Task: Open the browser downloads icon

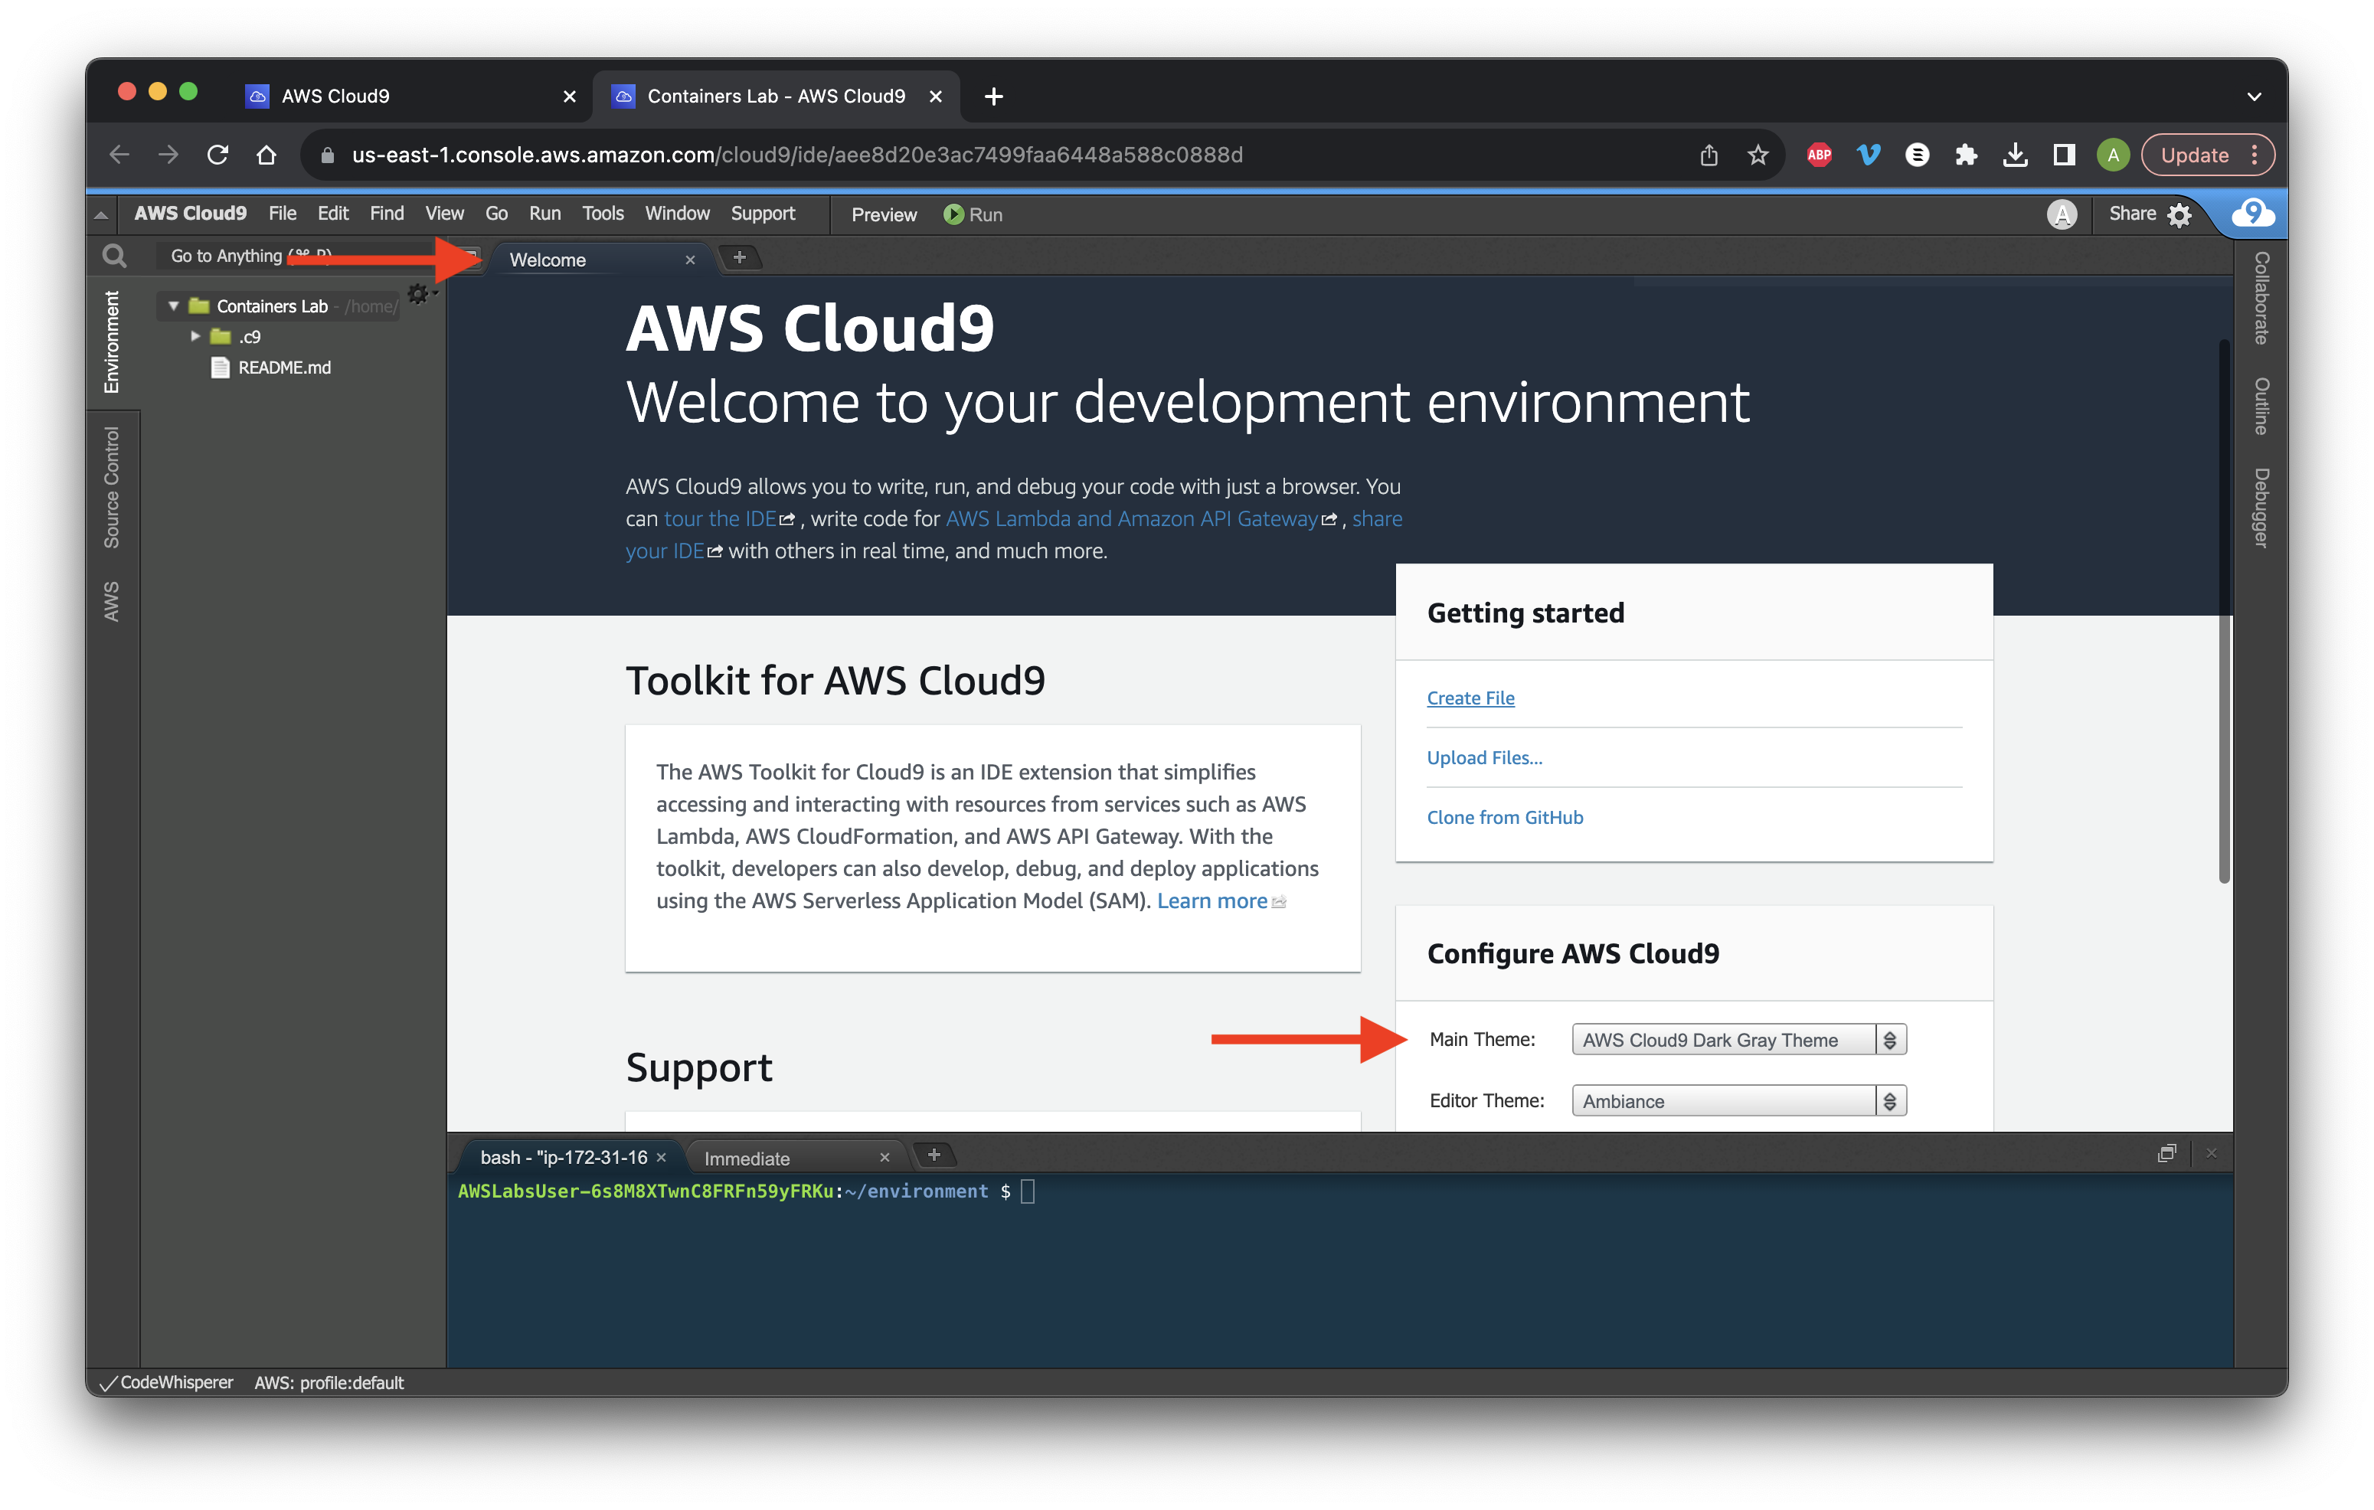Action: click(x=2015, y=155)
